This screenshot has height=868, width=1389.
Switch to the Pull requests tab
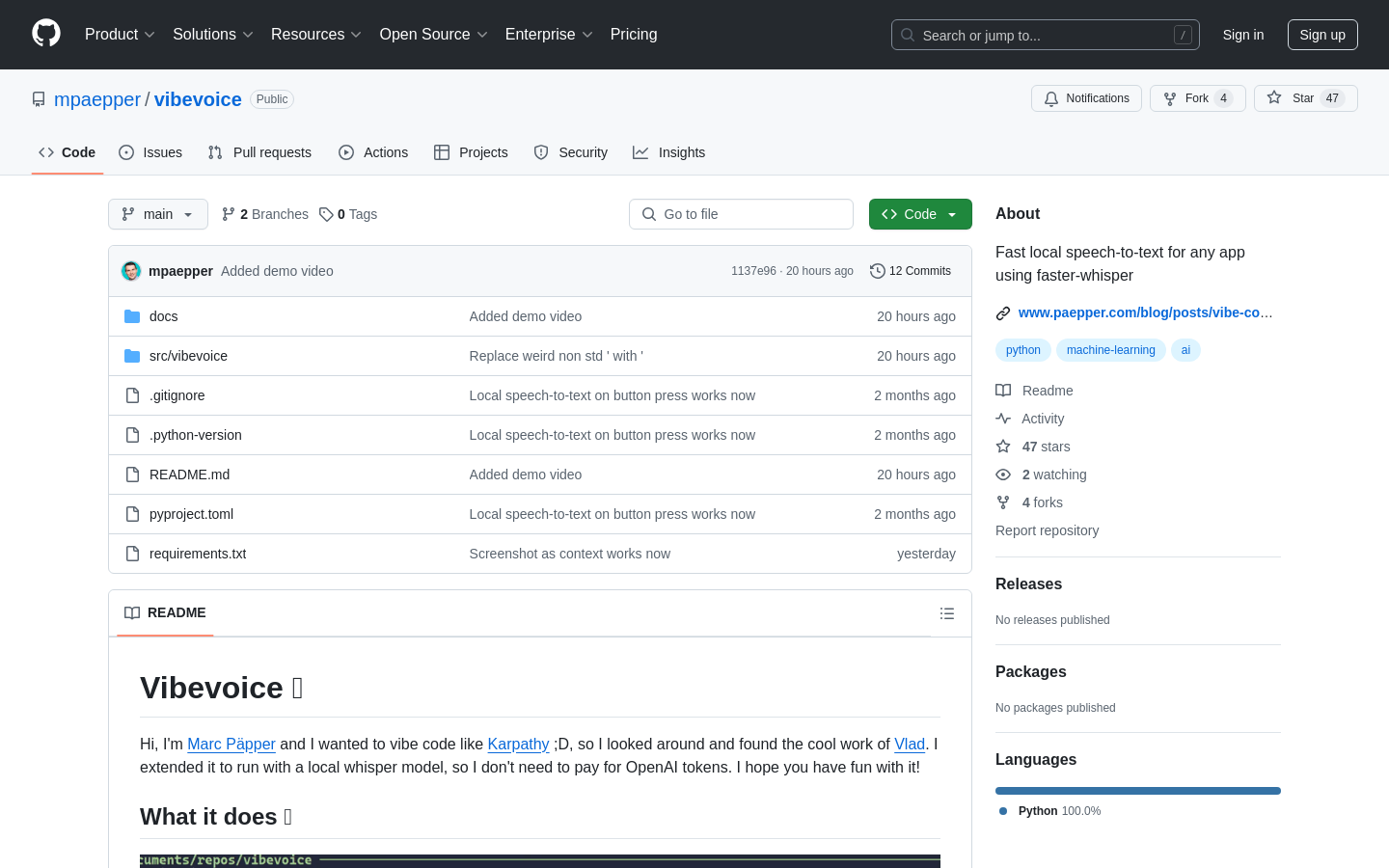pyautogui.click(x=259, y=152)
